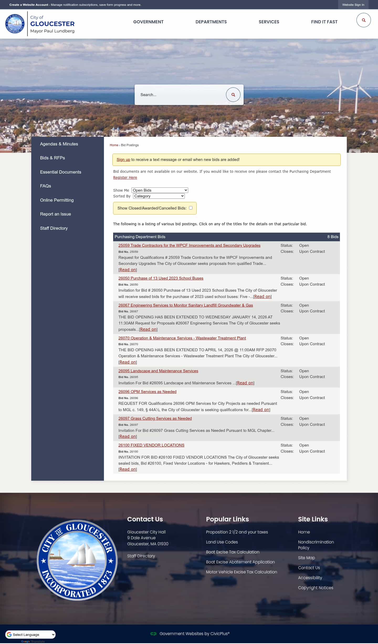This screenshot has height=644, width=378.
Task: Open Proposition 2 1/2 and your taxes link
Action: click(x=237, y=532)
